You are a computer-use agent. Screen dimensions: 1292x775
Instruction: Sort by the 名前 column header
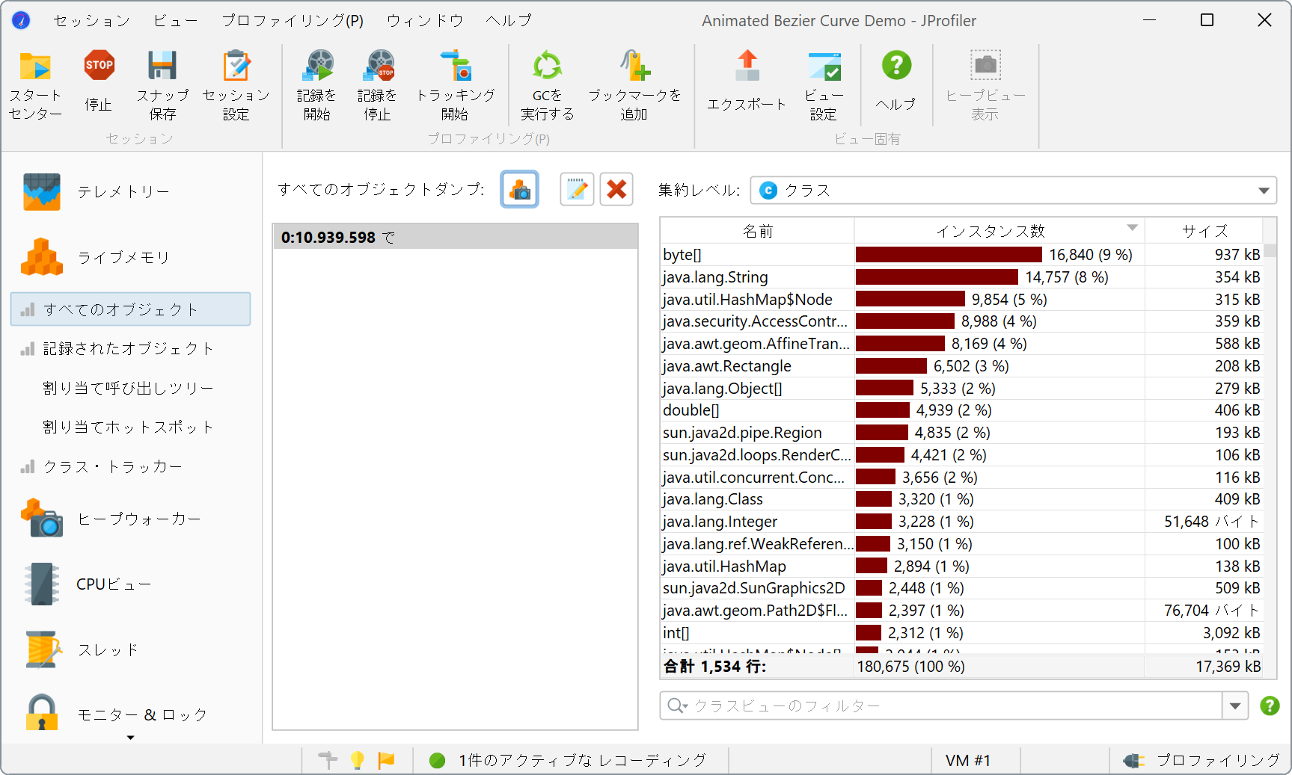(x=757, y=231)
